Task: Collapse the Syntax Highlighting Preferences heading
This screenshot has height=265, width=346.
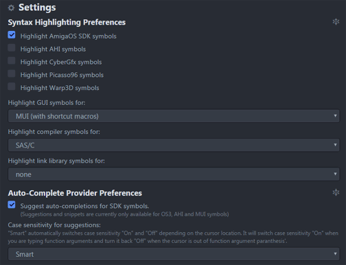Action: pyautogui.click(x=67, y=23)
